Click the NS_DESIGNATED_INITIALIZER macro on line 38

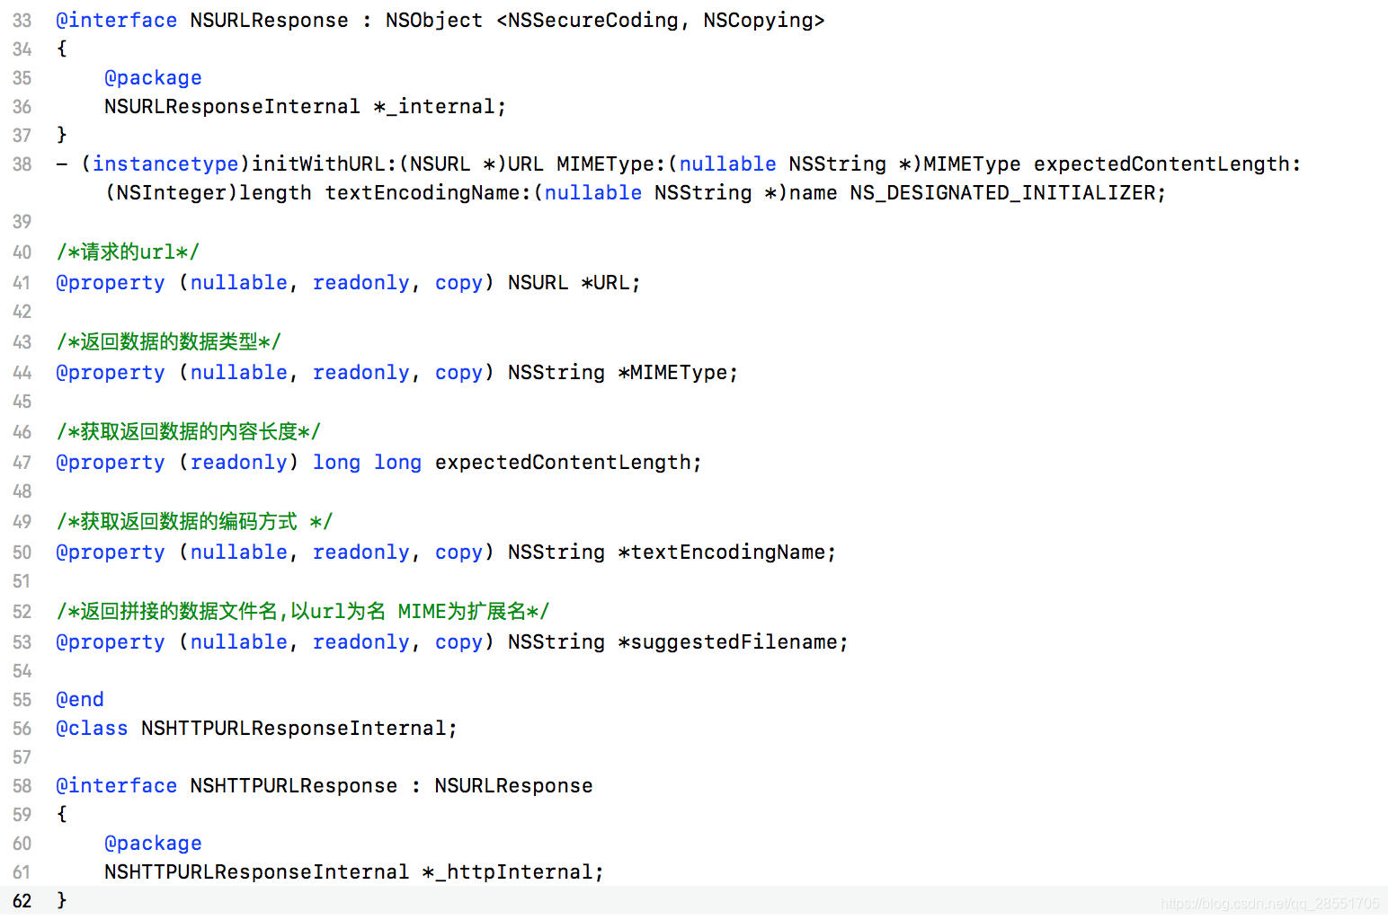click(1004, 192)
